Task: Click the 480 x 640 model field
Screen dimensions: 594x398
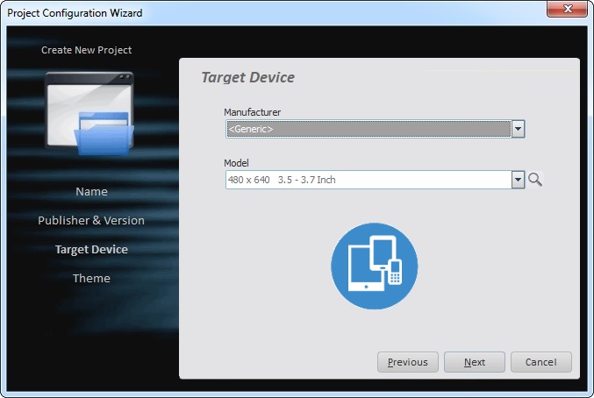Action: click(x=368, y=180)
